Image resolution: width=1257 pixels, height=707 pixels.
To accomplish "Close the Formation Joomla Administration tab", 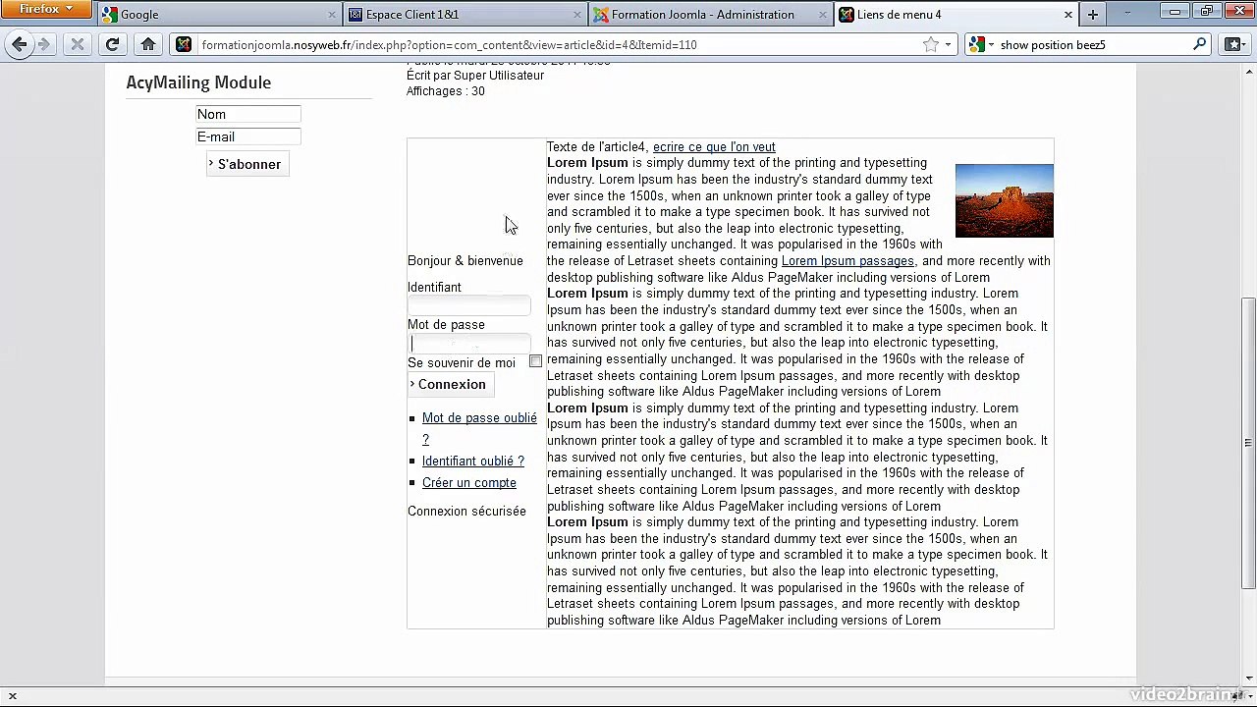I will (x=823, y=15).
